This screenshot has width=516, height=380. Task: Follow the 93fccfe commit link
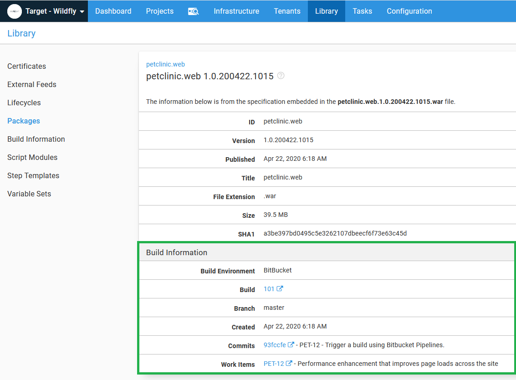[x=275, y=344]
